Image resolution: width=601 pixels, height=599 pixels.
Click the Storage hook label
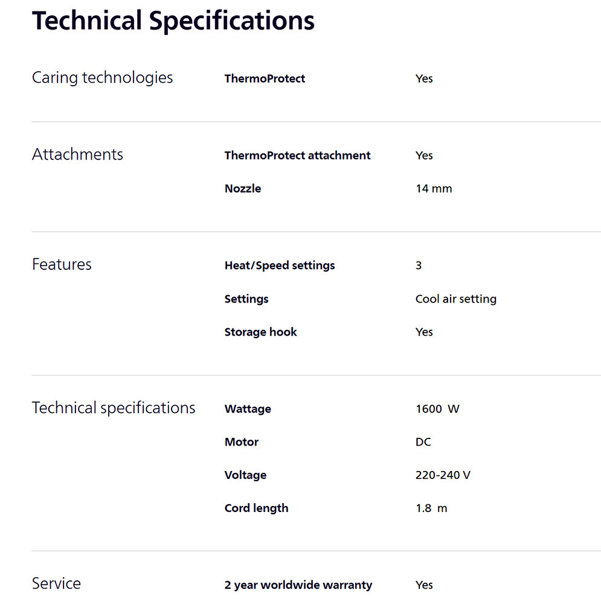260,332
